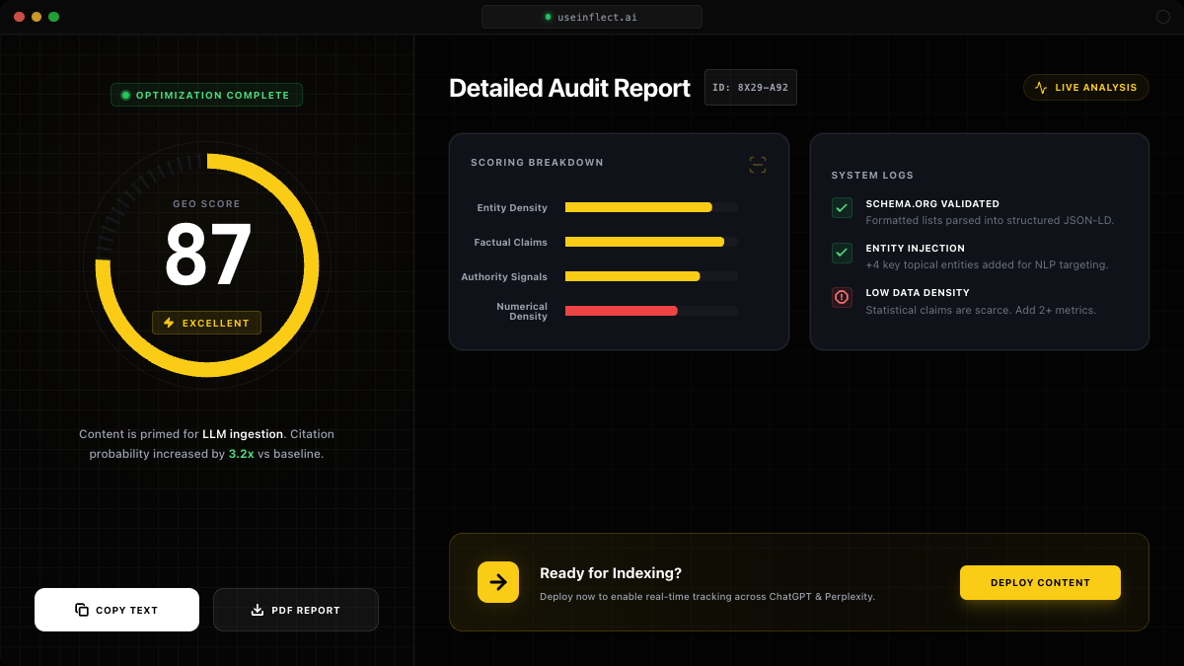Toggle the Live Analysis indicator
The width and height of the screenshot is (1184, 666).
pos(1085,87)
